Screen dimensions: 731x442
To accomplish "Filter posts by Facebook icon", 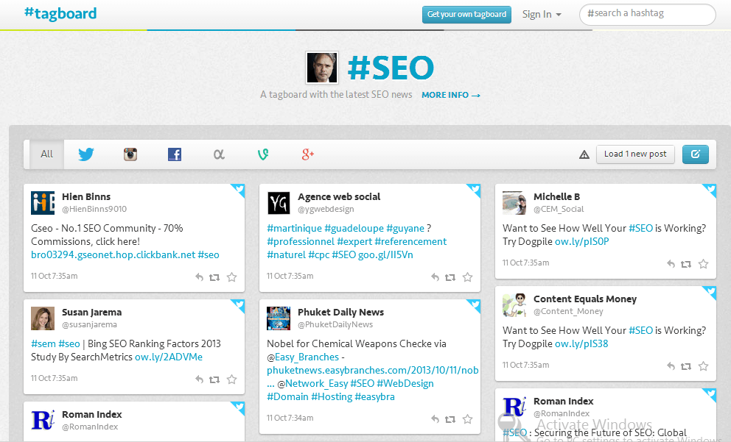I will click(175, 154).
